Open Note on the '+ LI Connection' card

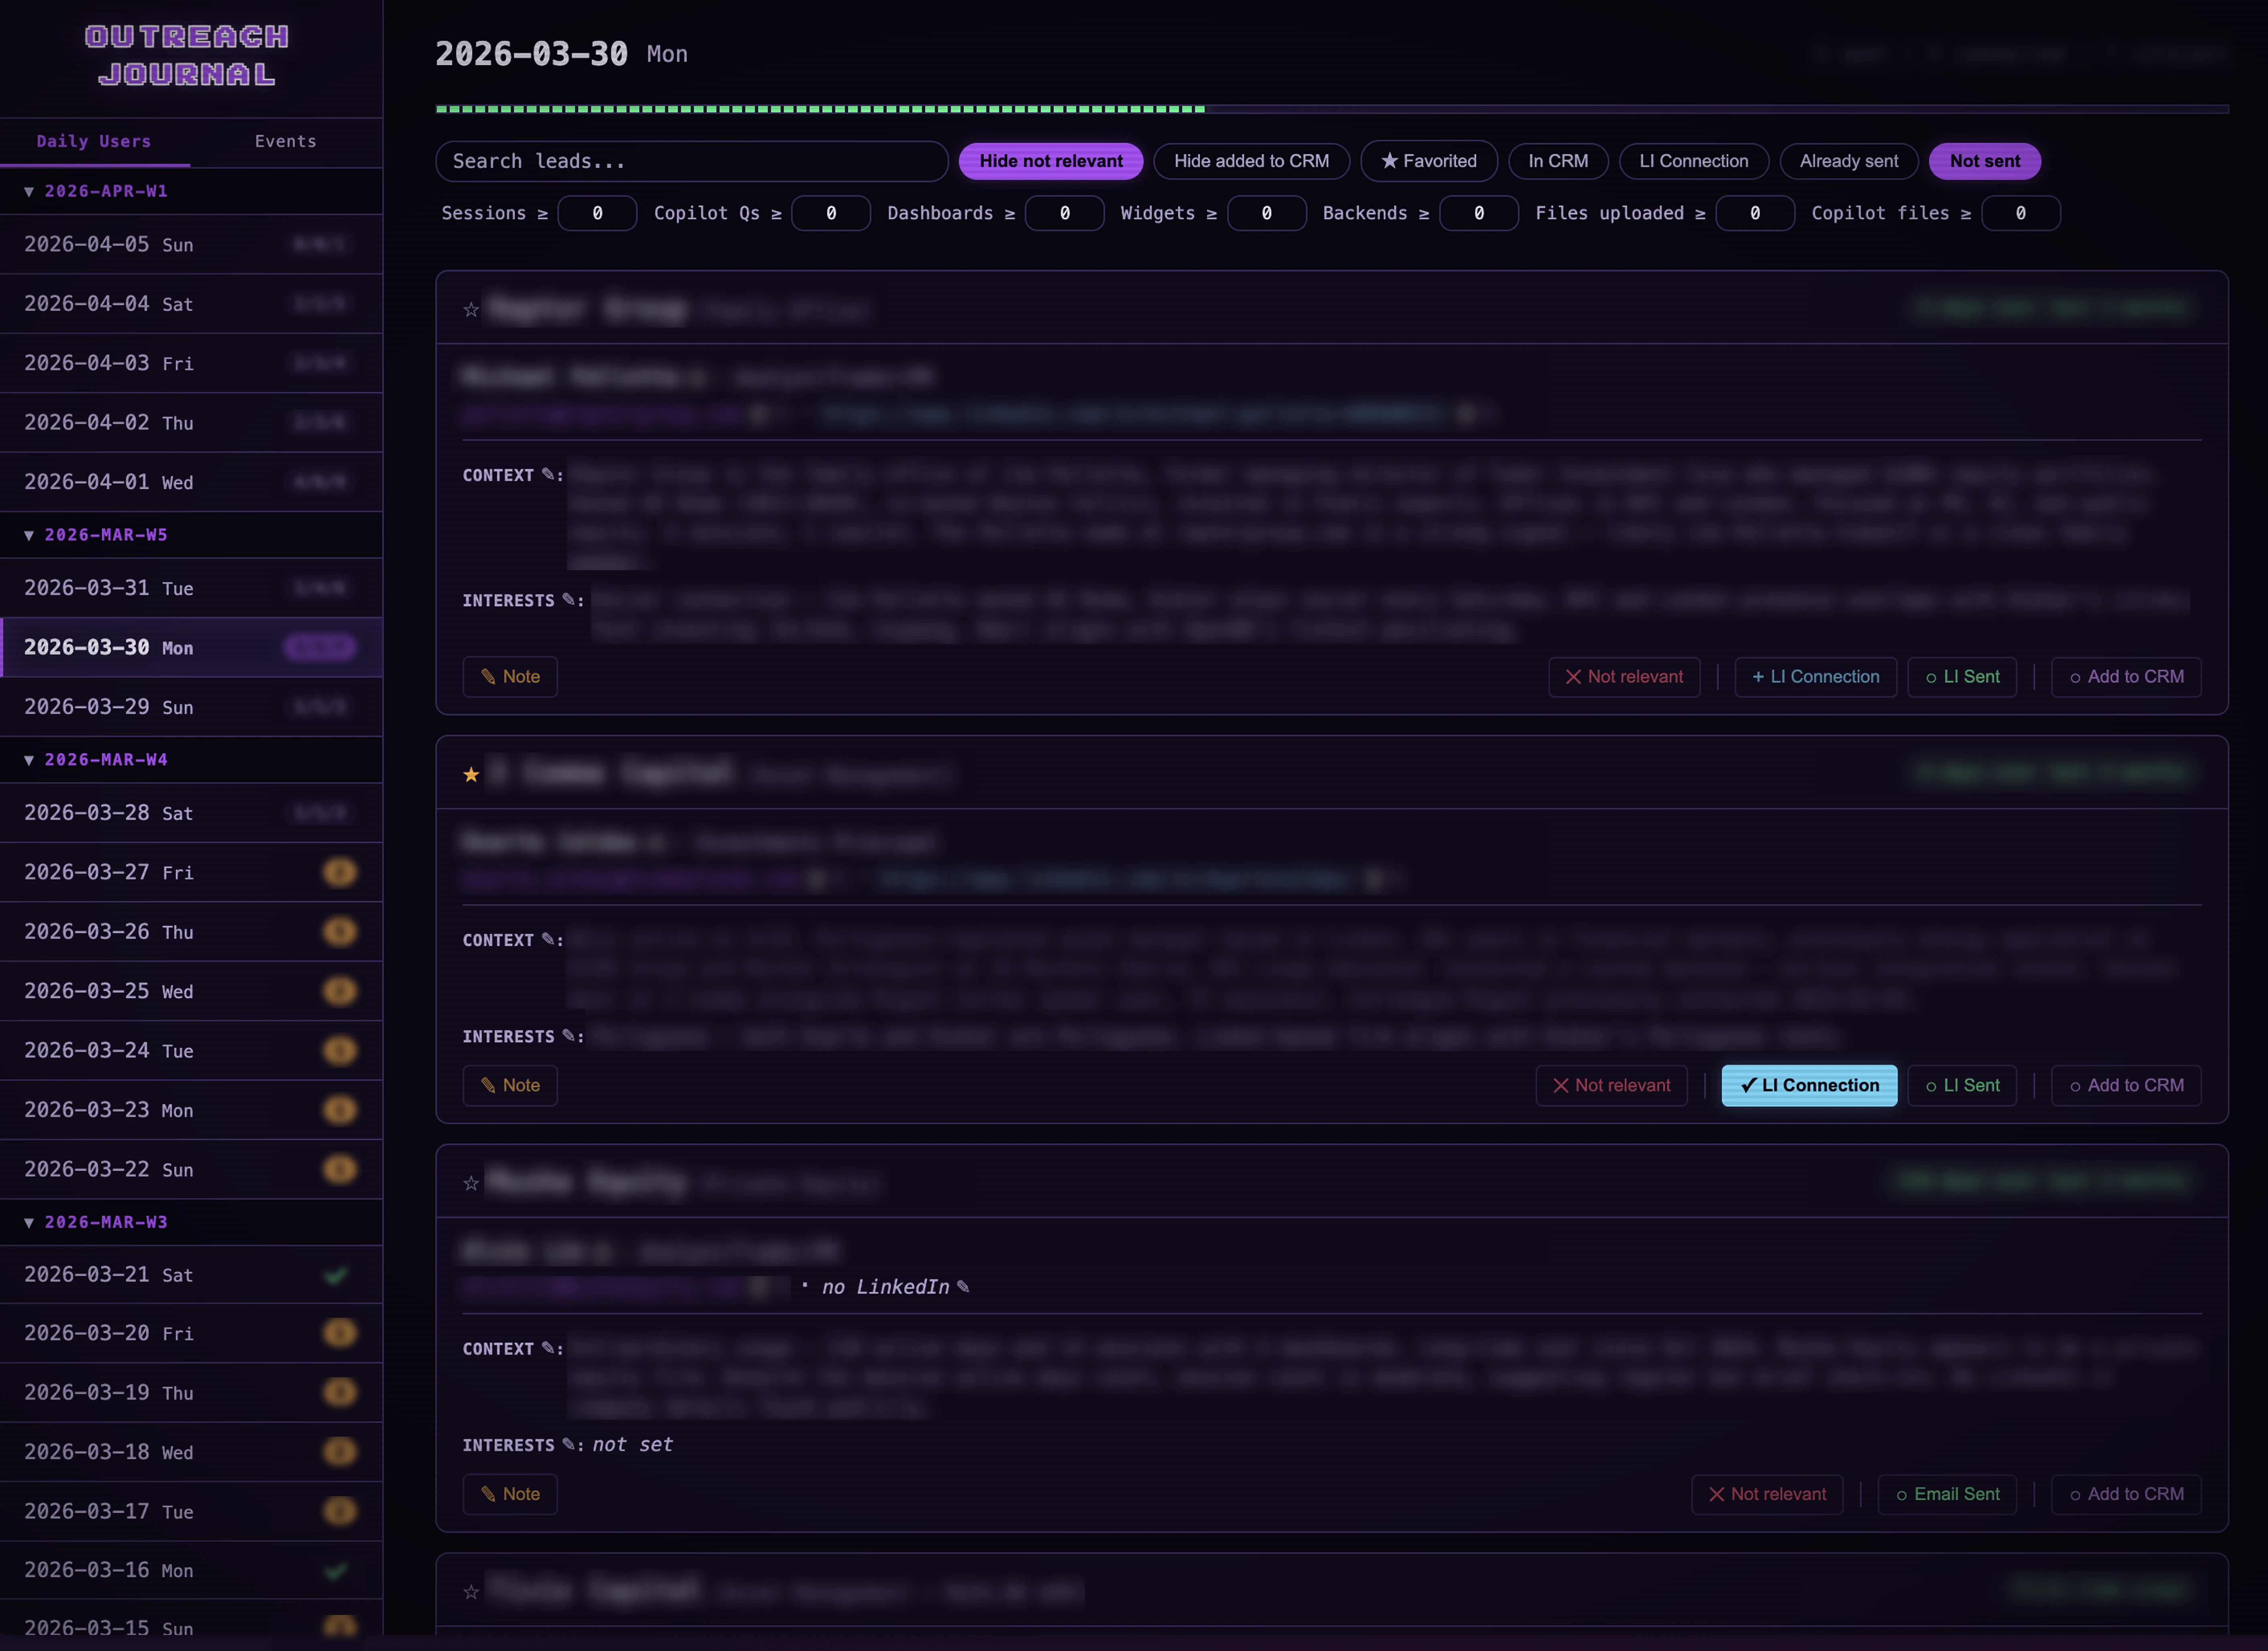pos(510,677)
